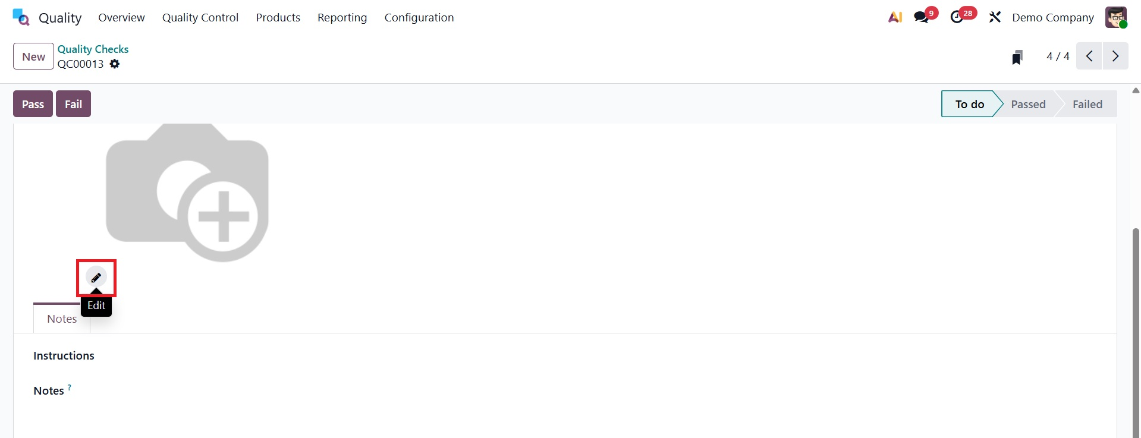Viewport: 1141px width, 438px height.
Task: Click the Quality app logo icon
Action: 21,17
